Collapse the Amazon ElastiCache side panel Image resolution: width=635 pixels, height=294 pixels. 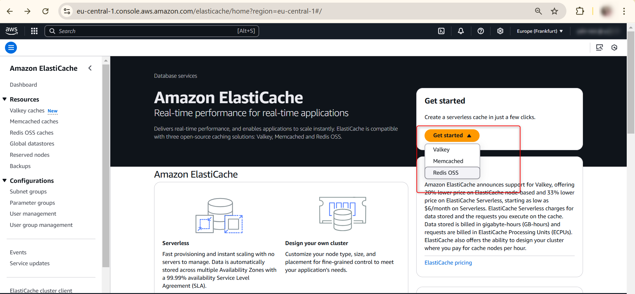tap(90, 68)
